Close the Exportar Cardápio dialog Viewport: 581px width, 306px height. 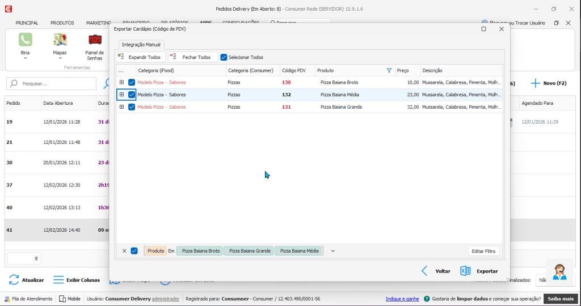(502, 29)
